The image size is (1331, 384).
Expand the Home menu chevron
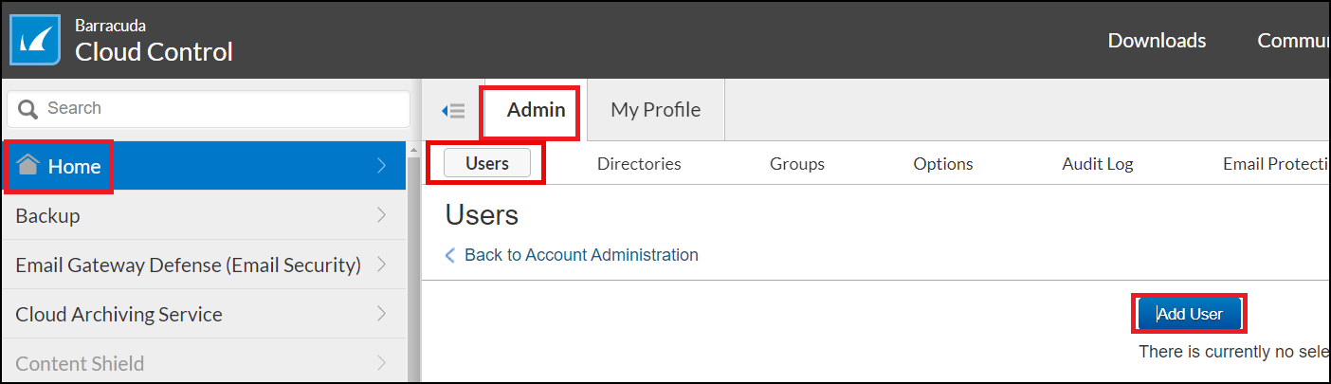(381, 166)
